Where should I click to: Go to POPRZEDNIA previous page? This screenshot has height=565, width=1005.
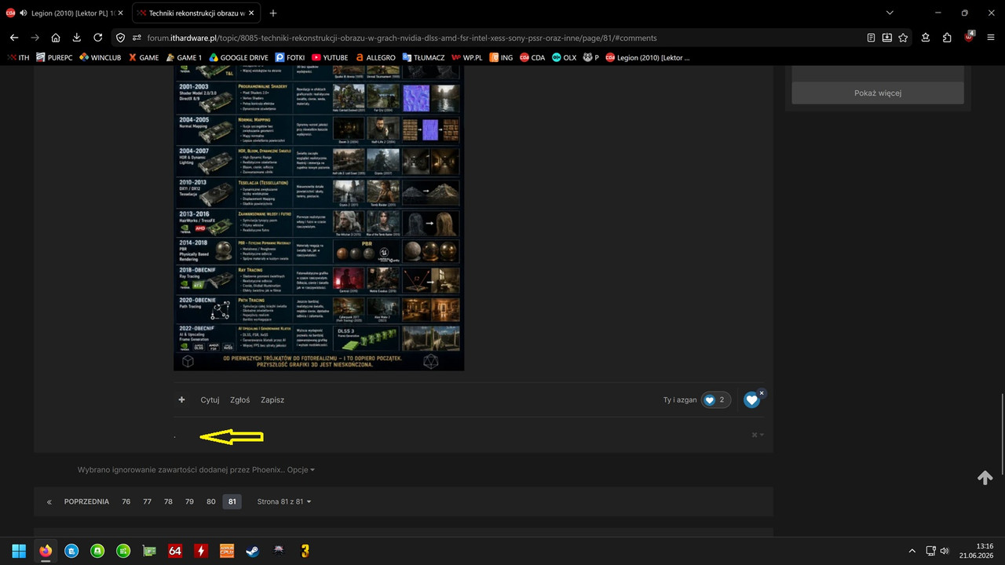86,501
